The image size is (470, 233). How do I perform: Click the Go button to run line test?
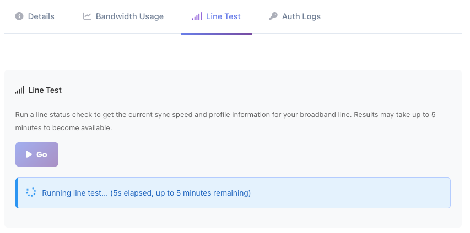37,154
